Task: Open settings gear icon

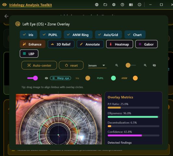Action: [x=114, y=5]
